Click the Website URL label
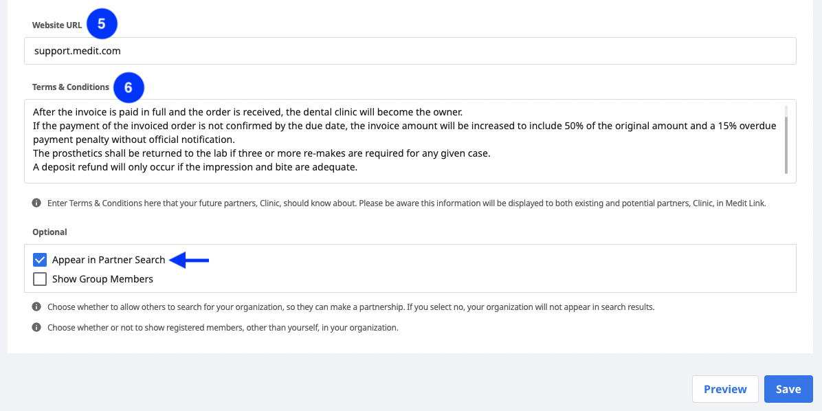Image resolution: width=822 pixels, height=411 pixels. coord(57,25)
